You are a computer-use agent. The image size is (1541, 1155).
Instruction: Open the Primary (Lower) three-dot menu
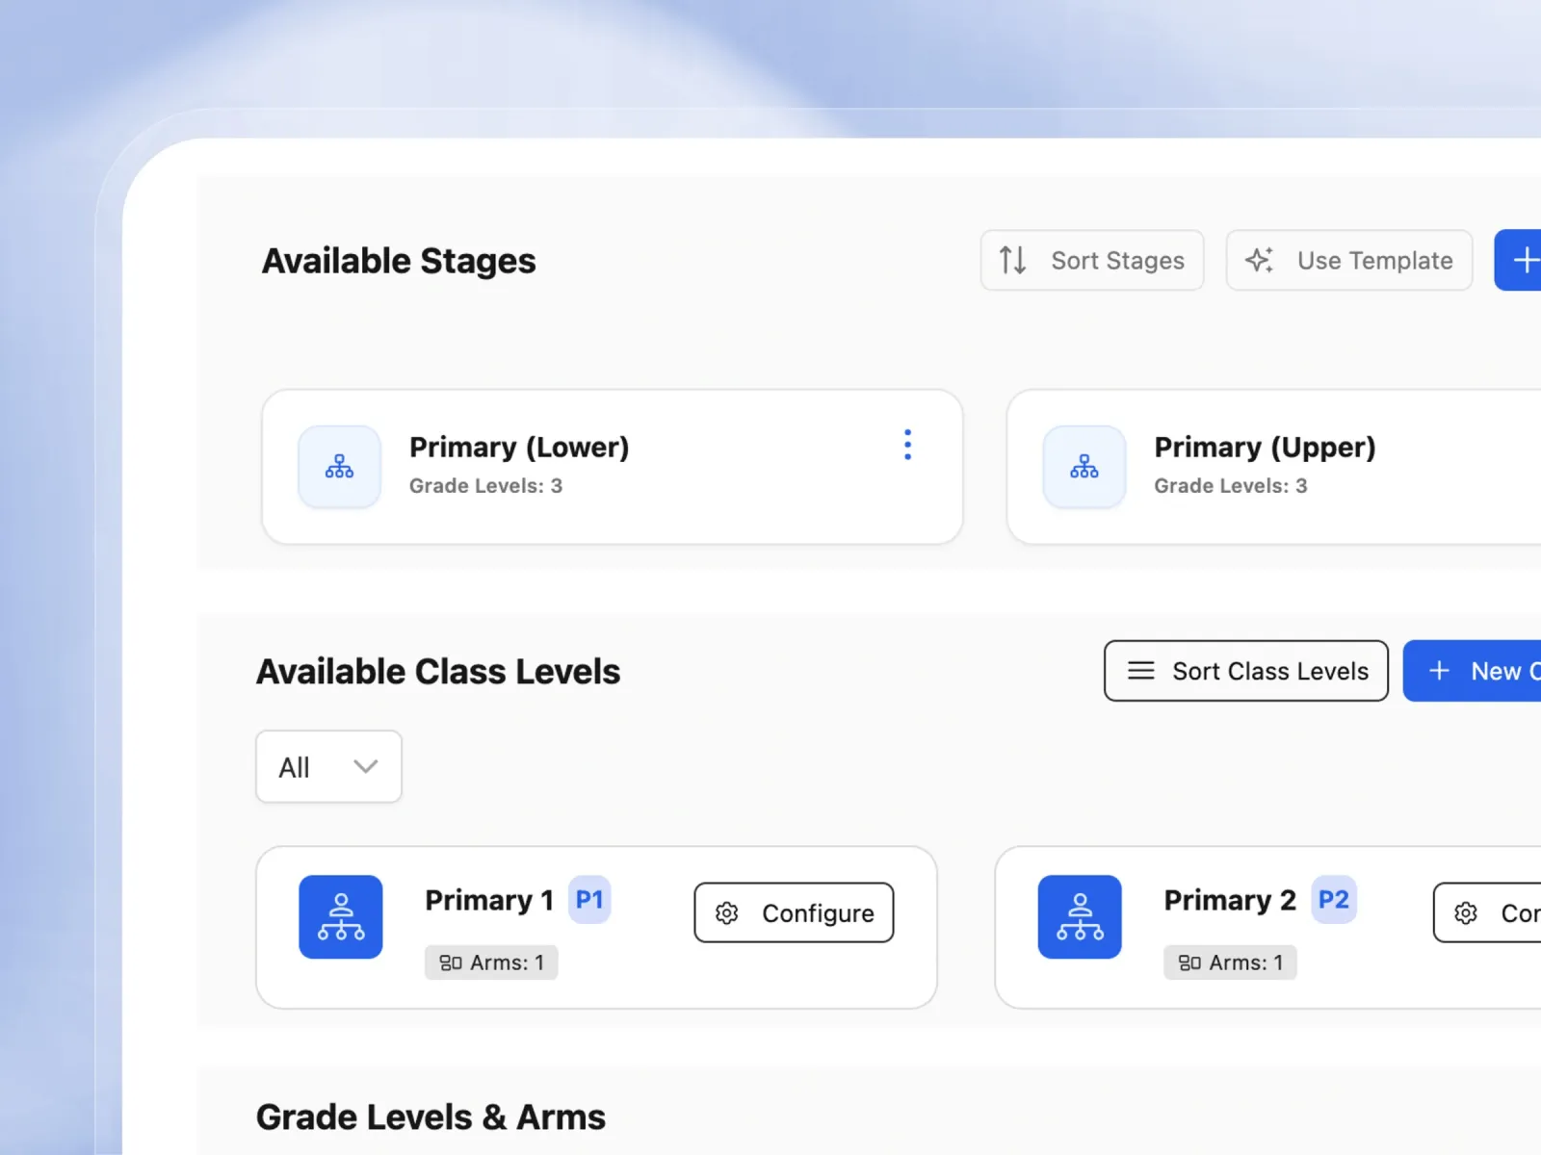click(907, 445)
